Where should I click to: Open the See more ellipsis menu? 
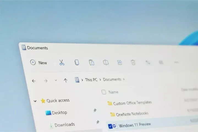(176, 62)
